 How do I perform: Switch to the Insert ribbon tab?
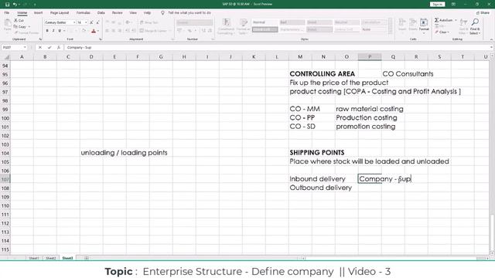pos(38,13)
